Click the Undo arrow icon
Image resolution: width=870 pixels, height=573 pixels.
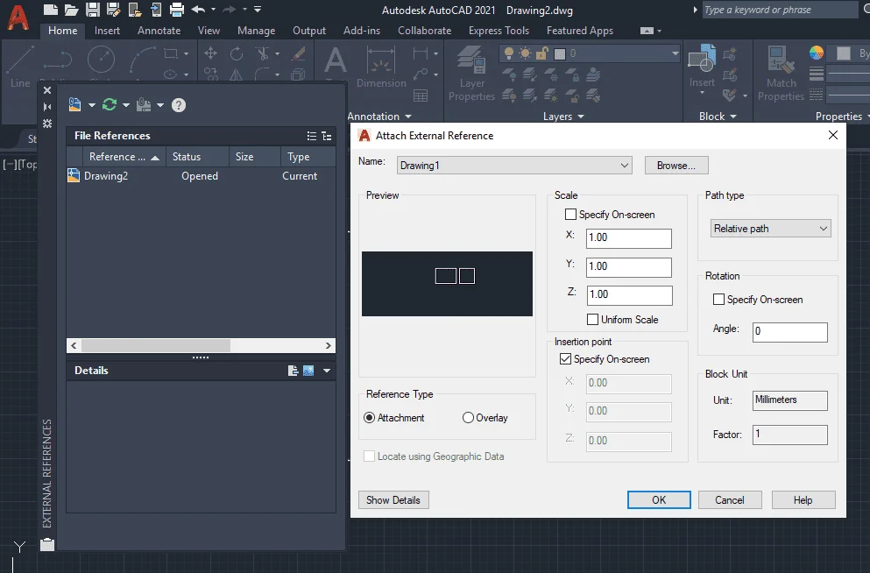pyautogui.click(x=198, y=10)
